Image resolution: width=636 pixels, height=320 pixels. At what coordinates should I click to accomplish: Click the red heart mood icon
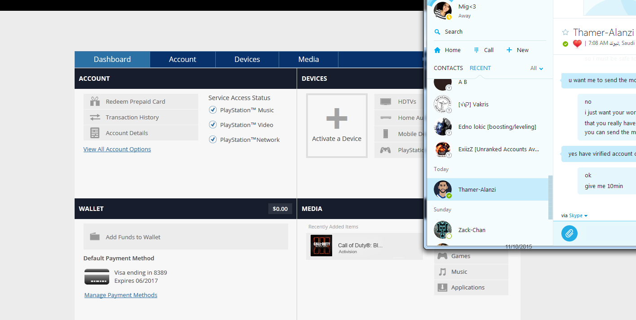577,44
